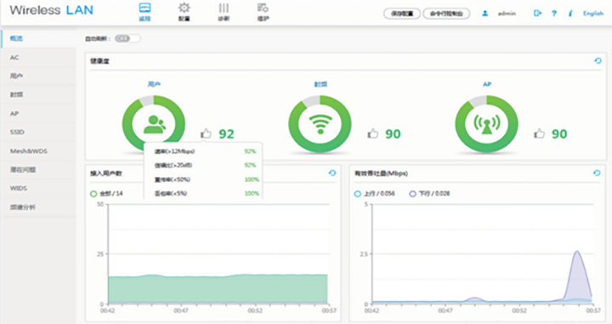The height and width of the screenshot is (324, 612).
Task: Toggle the All / 14 legend series
Action: click(x=106, y=193)
